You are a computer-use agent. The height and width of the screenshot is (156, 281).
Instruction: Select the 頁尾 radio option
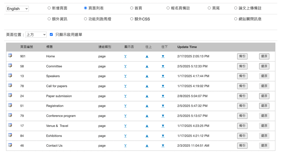click(x=209, y=8)
